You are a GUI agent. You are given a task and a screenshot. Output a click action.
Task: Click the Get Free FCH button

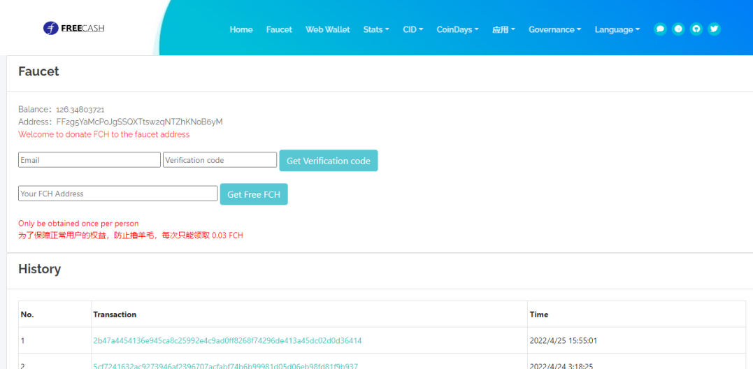pos(254,194)
